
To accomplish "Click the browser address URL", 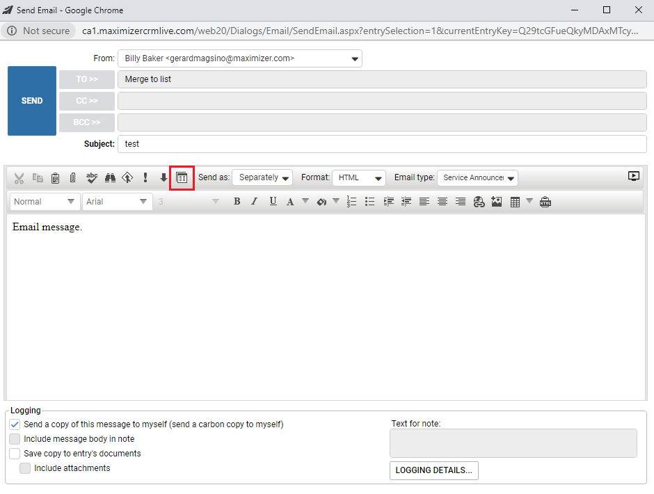I will [x=360, y=31].
